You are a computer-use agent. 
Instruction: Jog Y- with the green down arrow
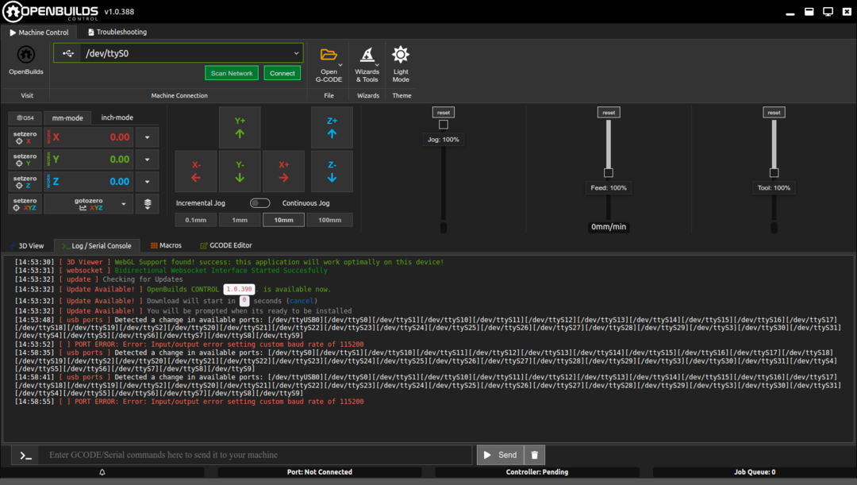(x=240, y=171)
